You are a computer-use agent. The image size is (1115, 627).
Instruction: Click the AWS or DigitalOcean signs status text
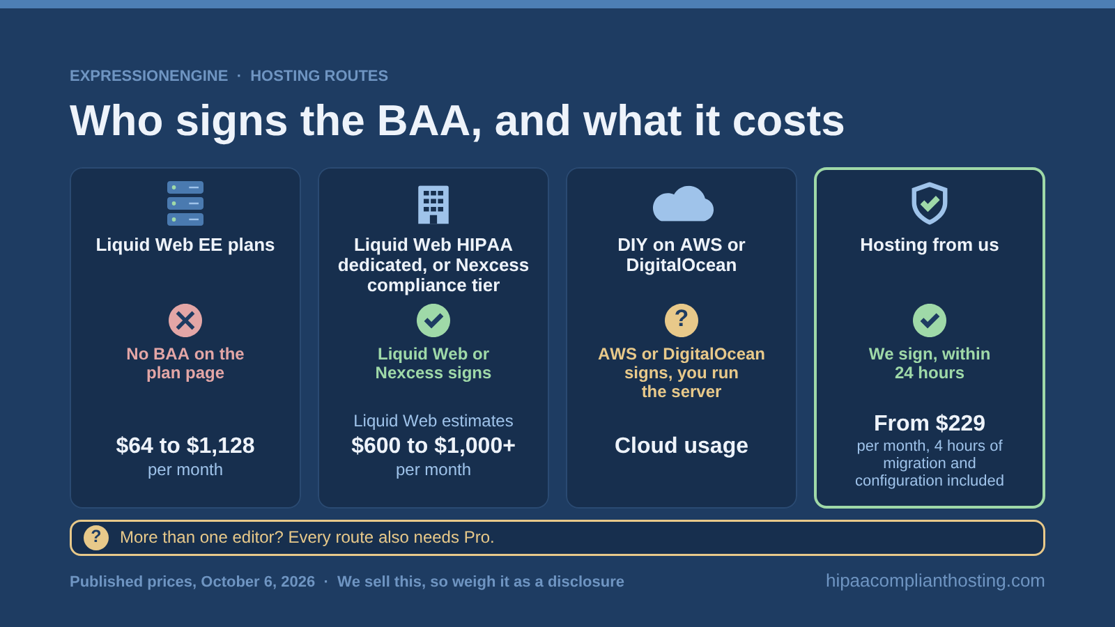[682, 373]
